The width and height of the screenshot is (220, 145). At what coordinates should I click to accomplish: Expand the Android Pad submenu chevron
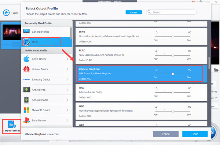67,90
